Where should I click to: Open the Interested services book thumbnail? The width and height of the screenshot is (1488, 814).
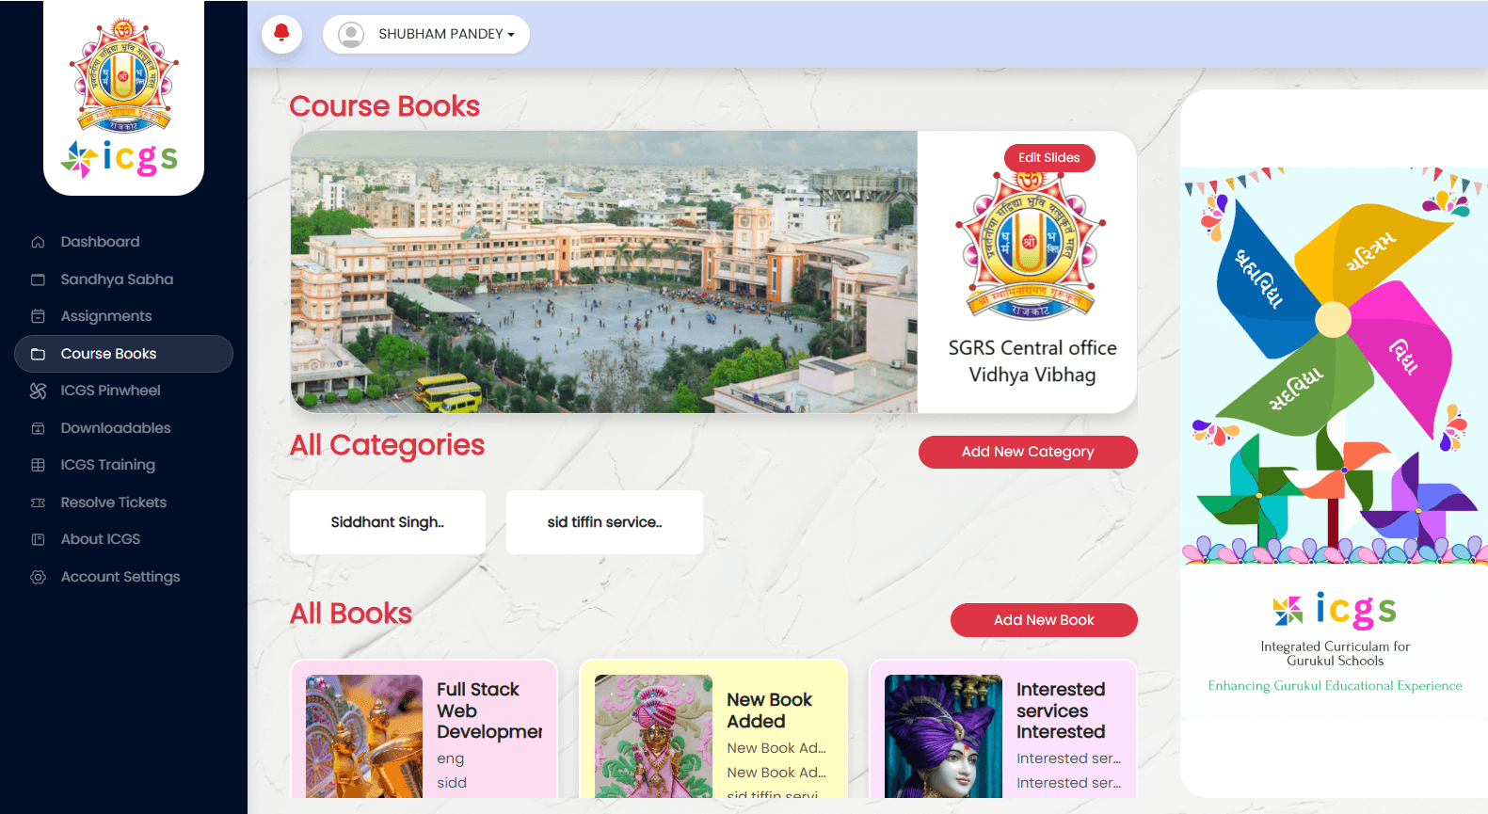point(943,736)
